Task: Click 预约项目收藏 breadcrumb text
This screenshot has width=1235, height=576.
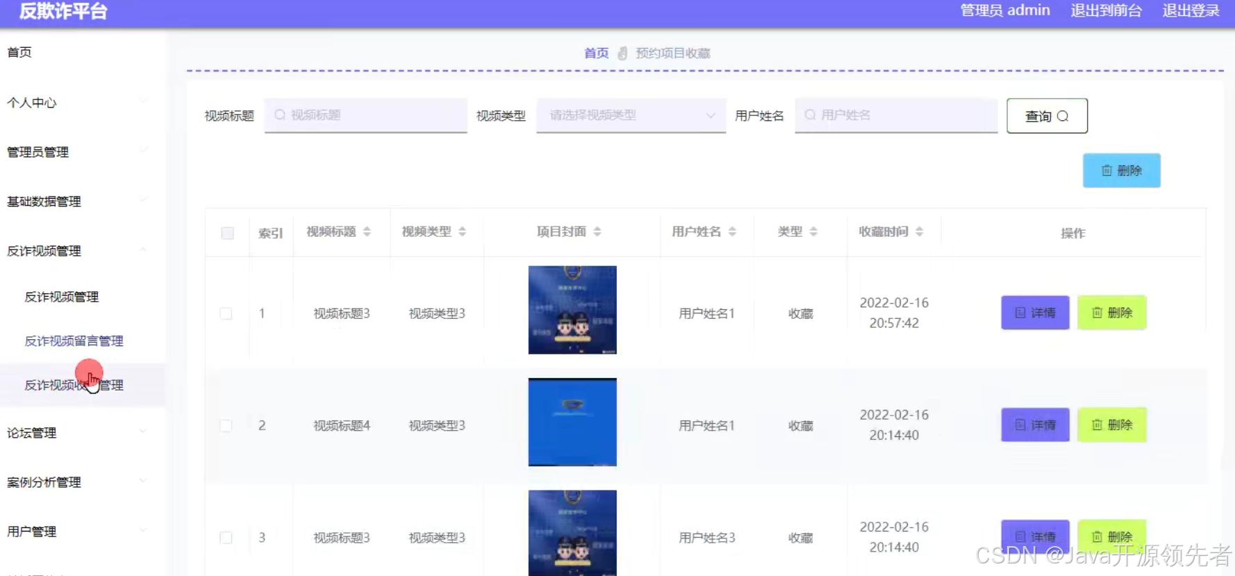Action: (x=673, y=54)
